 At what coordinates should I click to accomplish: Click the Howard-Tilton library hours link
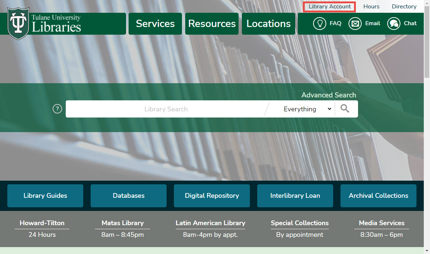pyautogui.click(x=42, y=223)
